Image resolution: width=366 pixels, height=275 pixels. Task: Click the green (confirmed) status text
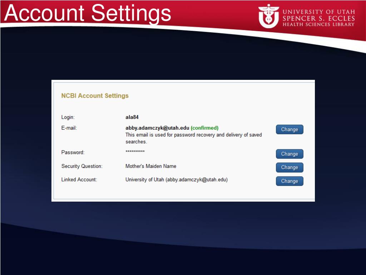point(204,128)
